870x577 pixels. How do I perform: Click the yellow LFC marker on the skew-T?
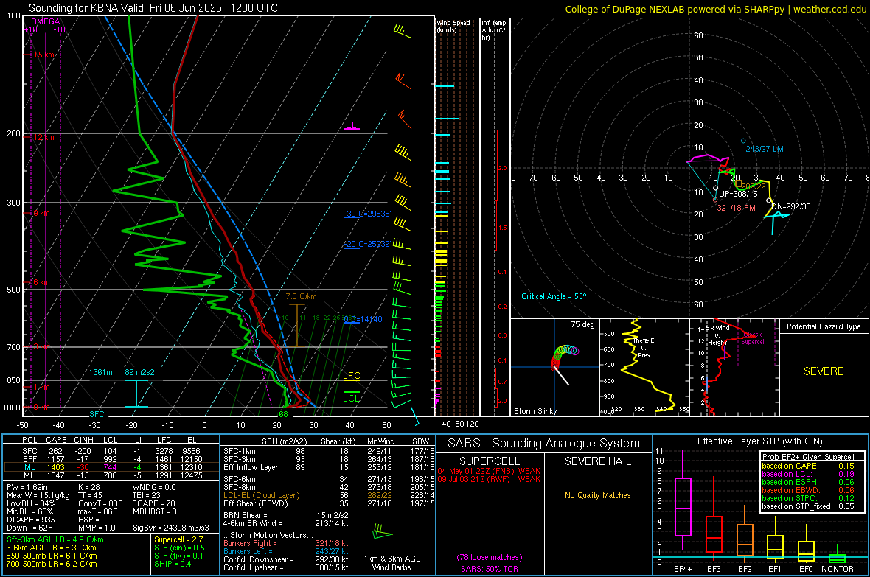pyautogui.click(x=351, y=376)
